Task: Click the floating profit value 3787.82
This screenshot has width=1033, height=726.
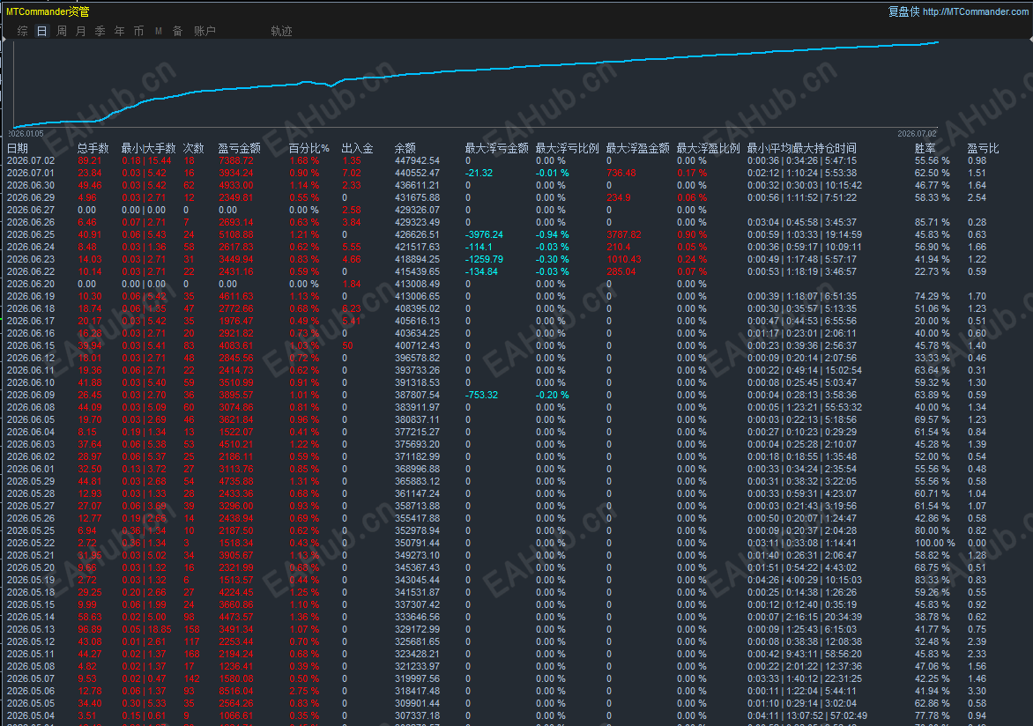Action: coord(624,234)
